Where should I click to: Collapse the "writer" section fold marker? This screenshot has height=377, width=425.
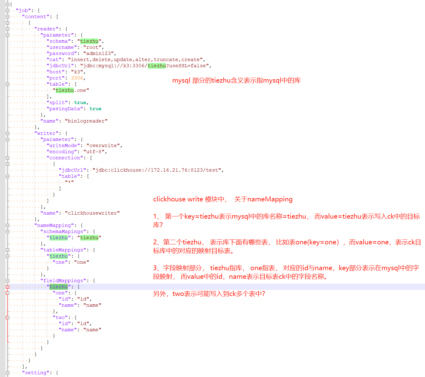(7, 133)
